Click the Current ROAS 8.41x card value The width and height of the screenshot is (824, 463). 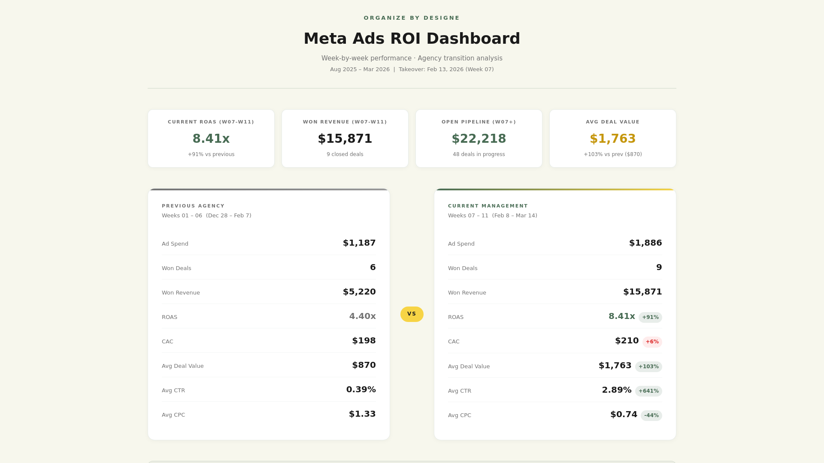pyautogui.click(x=211, y=139)
